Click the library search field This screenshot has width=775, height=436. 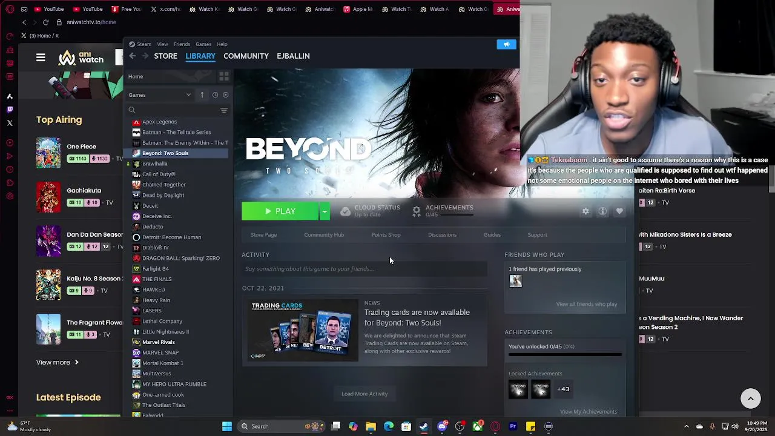173,110
